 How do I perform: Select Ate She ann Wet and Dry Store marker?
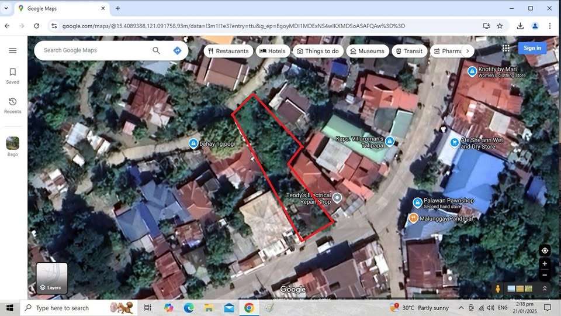(x=455, y=143)
